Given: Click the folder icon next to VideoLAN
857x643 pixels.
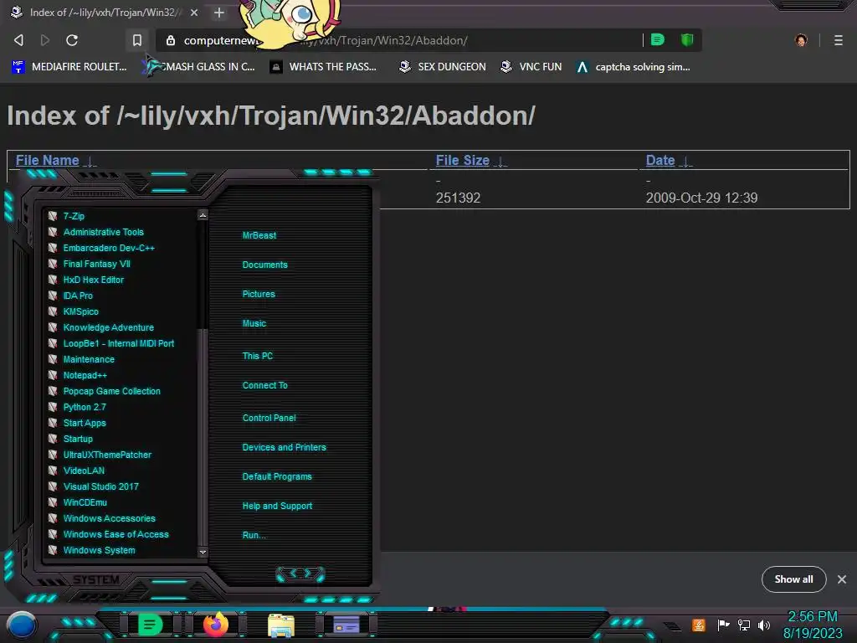Looking at the screenshot, I should [x=53, y=471].
